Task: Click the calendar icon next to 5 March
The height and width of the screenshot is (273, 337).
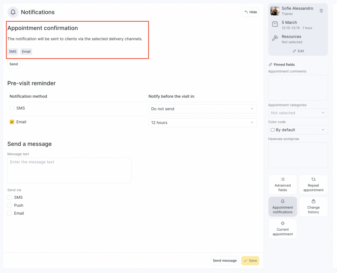Action: (x=275, y=24)
